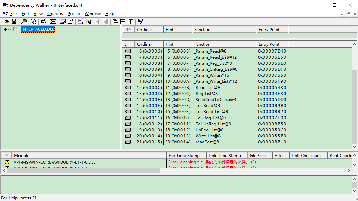The image size is (358, 201).
Task: Click entry point 0x00006E50 cell
Action: tap(272, 57)
